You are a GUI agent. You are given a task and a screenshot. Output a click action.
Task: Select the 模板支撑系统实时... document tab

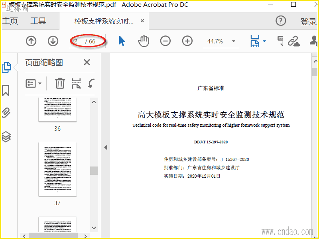point(104,21)
